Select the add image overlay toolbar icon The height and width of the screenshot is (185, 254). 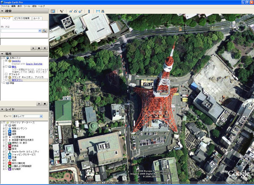pyautogui.click(x=80, y=11)
